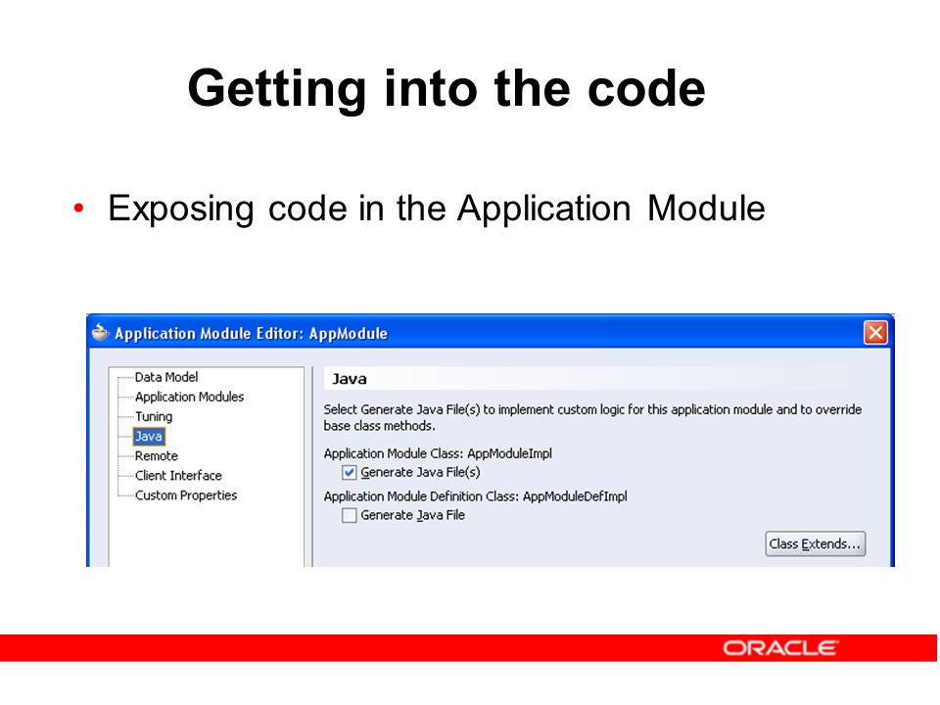Close the Application Module Editor dialog

click(x=875, y=333)
